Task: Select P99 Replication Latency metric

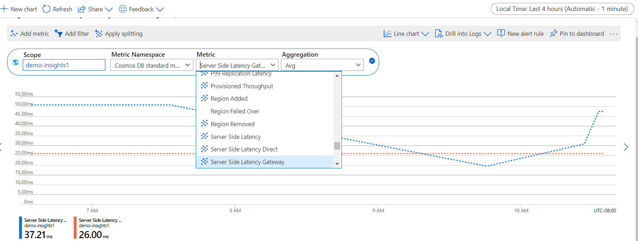Action: pyautogui.click(x=265, y=74)
